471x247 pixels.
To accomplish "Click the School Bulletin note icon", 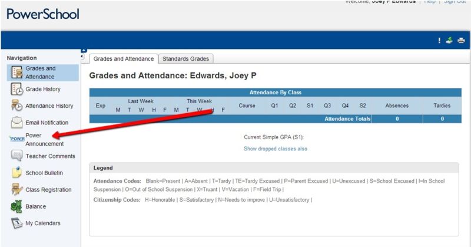I will [17, 173].
